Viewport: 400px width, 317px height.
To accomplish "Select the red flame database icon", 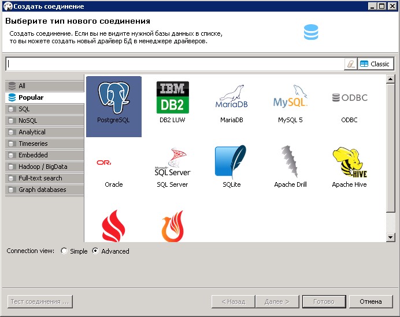I will [x=114, y=226].
